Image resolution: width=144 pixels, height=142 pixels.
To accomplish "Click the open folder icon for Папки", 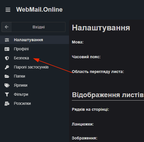I will click(7, 76).
